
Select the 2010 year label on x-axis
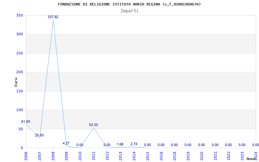tap(80, 156)
